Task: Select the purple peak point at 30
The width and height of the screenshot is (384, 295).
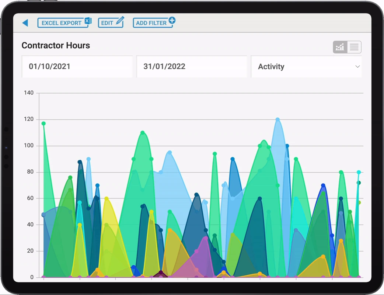Action: click(206, 238)
